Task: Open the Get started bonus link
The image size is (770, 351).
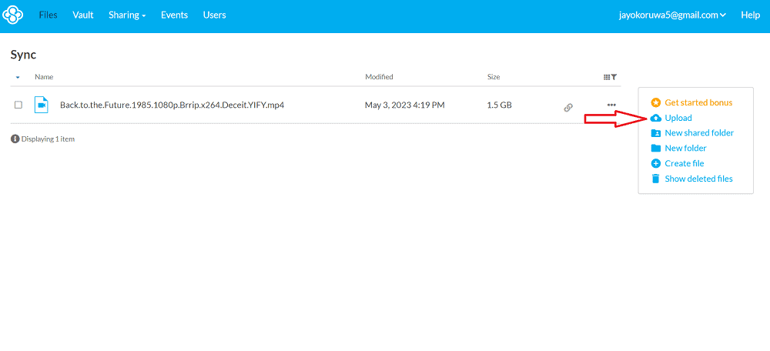Action: coord(698,102)
